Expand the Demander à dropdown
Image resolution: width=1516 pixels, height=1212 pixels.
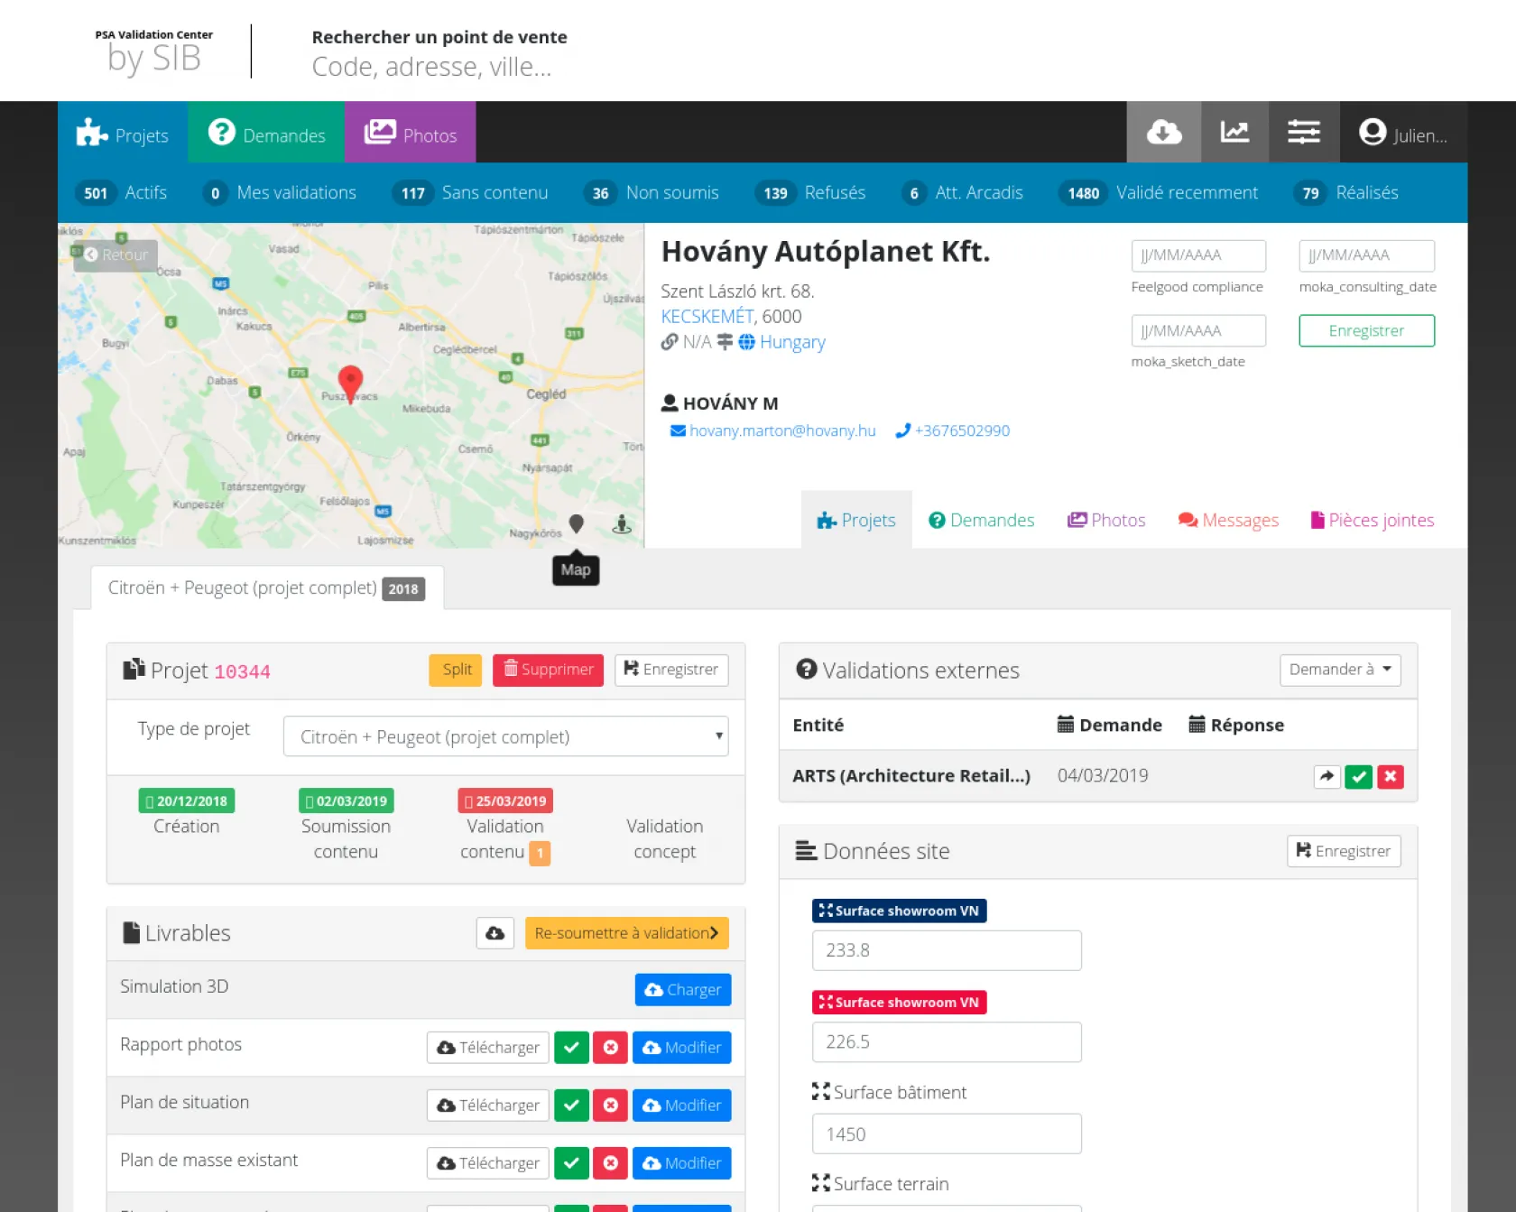point(1339,670)
